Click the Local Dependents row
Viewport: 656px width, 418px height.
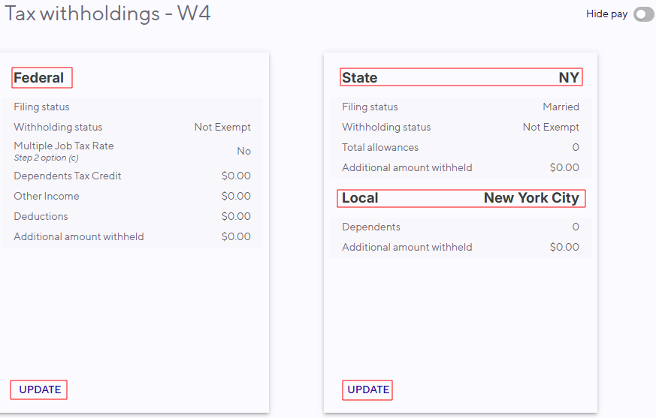click(x=461, y=227)
